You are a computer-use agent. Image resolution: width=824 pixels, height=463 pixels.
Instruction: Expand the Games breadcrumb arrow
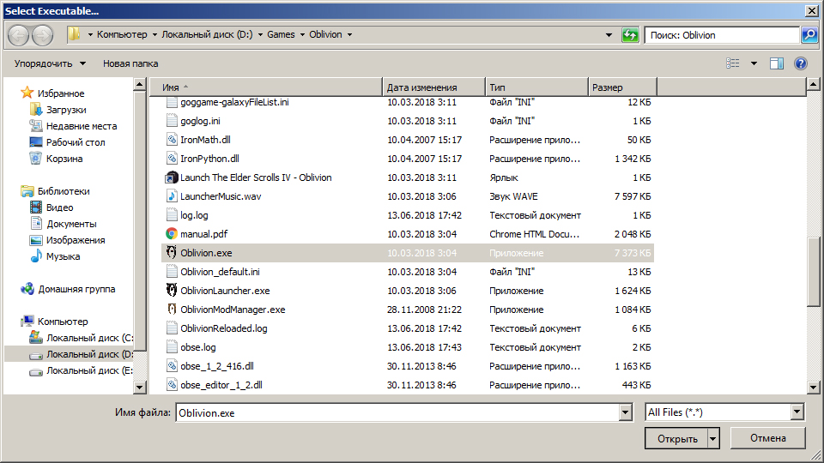click(302, 34)
